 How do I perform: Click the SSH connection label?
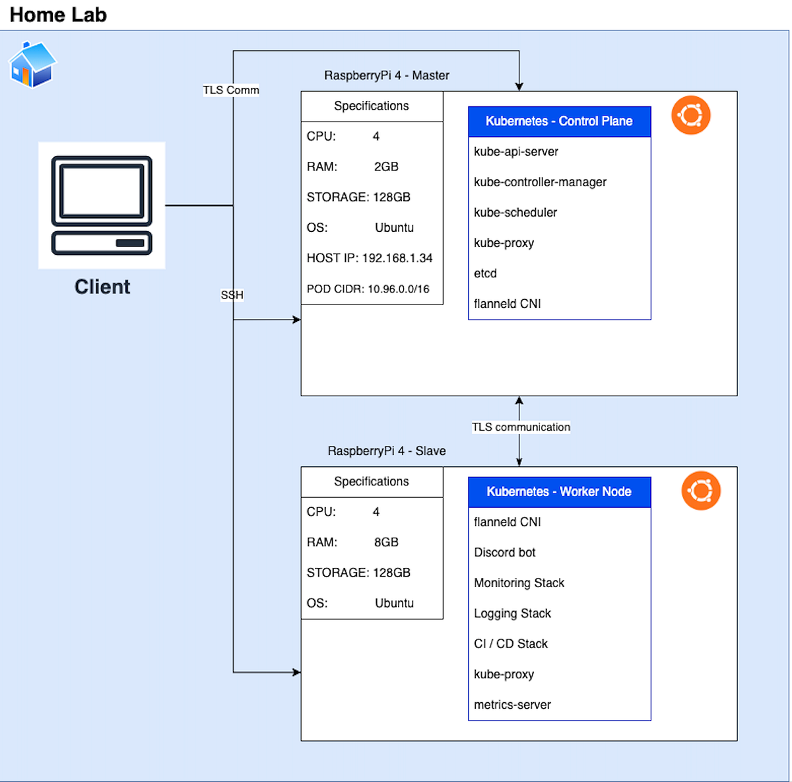232,295
